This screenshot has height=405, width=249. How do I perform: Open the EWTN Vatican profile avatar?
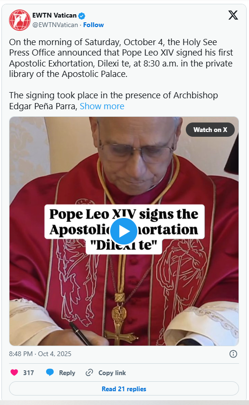tap(19, 20)
